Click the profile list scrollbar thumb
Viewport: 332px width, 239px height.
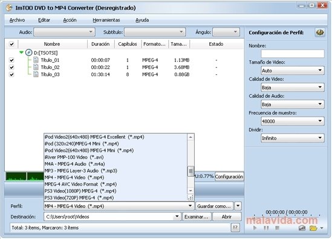coord(190,171)
